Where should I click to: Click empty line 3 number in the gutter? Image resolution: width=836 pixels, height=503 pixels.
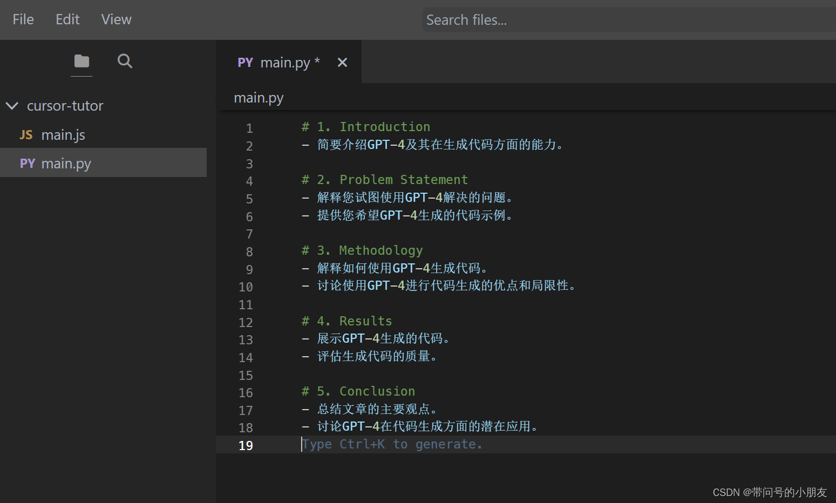coord(249,164)
